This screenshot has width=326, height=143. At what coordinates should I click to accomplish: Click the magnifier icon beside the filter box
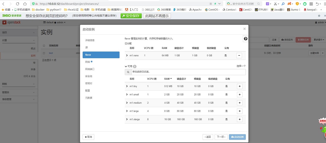point(128,72)
